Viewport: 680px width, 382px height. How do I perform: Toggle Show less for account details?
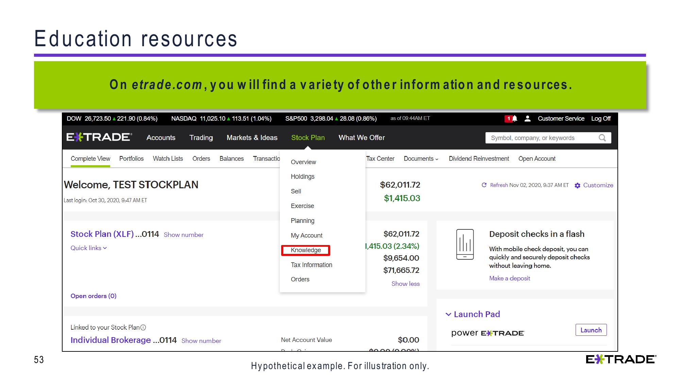[406, 284]
